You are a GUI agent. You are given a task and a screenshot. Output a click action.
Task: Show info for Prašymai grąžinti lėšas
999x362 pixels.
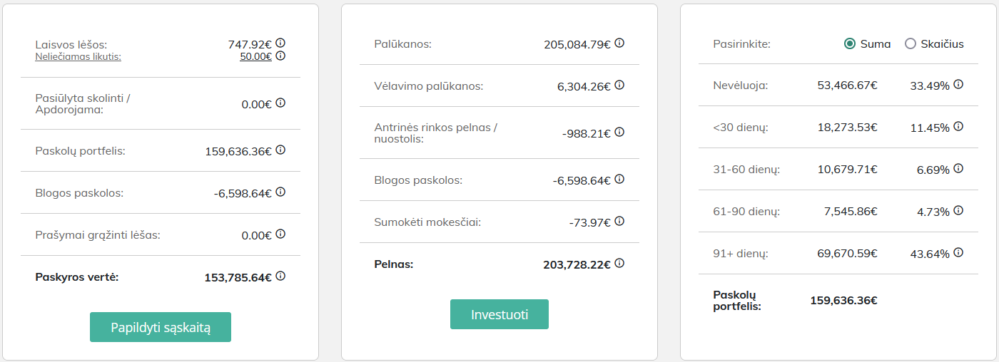(280, 234)
